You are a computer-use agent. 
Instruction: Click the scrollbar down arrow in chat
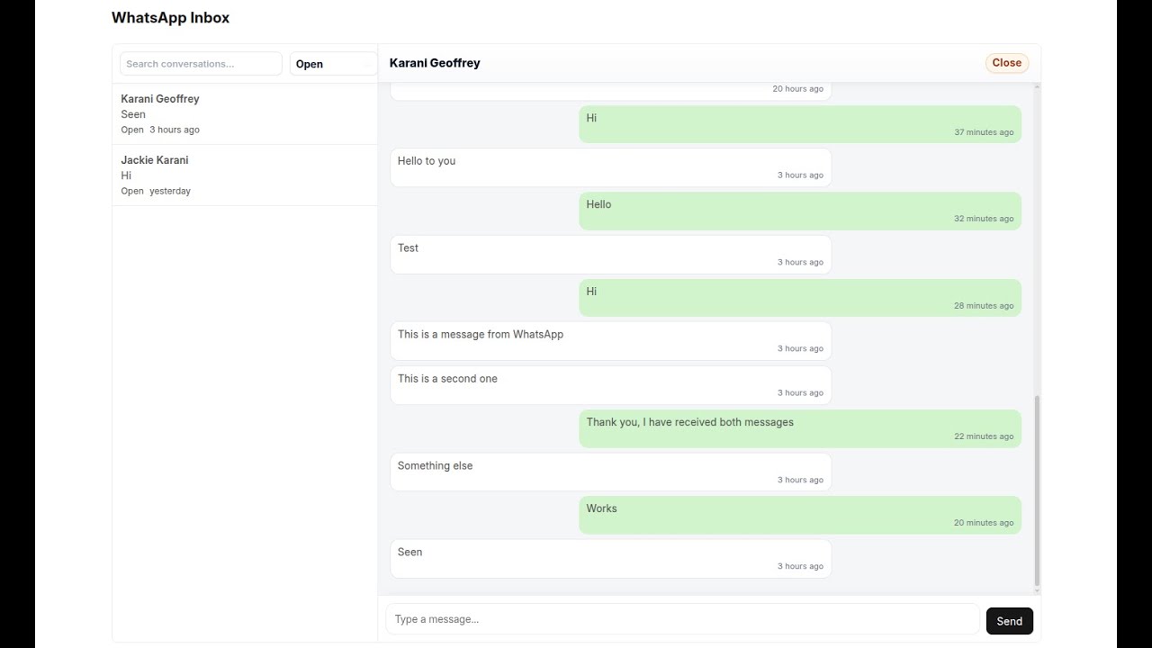1037,590
